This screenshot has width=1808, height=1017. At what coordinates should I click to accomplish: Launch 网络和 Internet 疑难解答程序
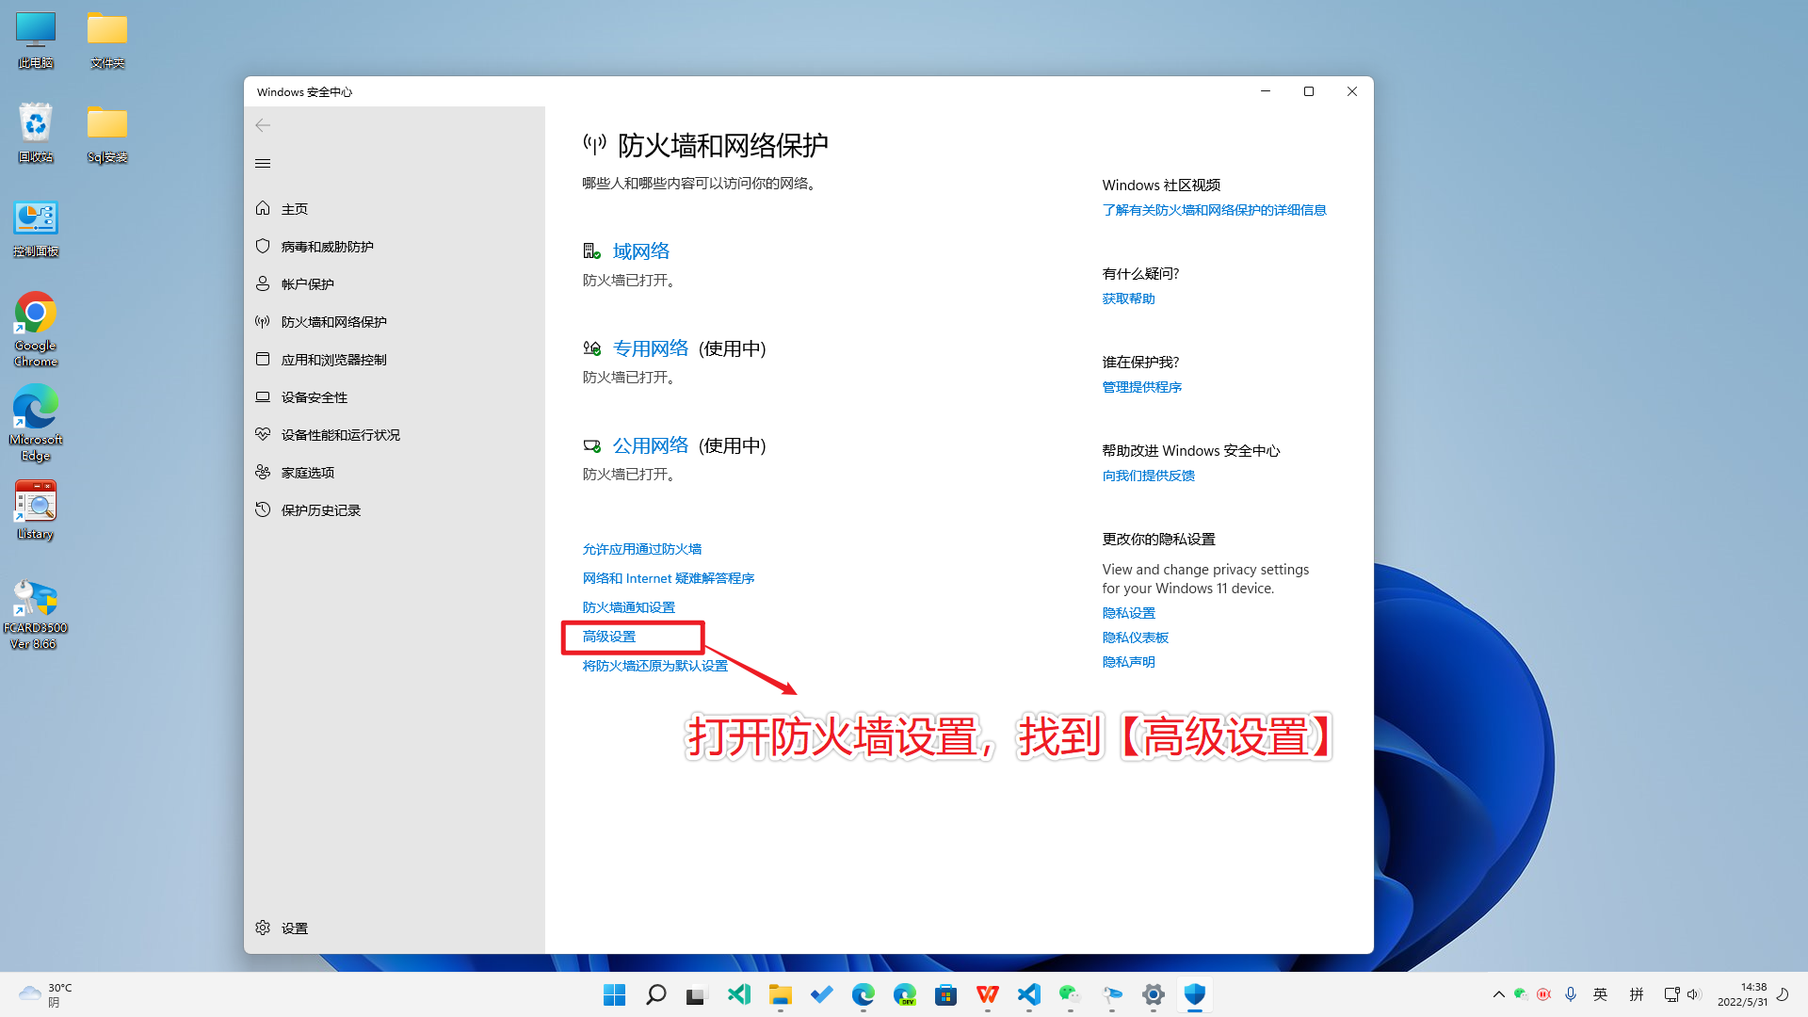click(669, 578)
